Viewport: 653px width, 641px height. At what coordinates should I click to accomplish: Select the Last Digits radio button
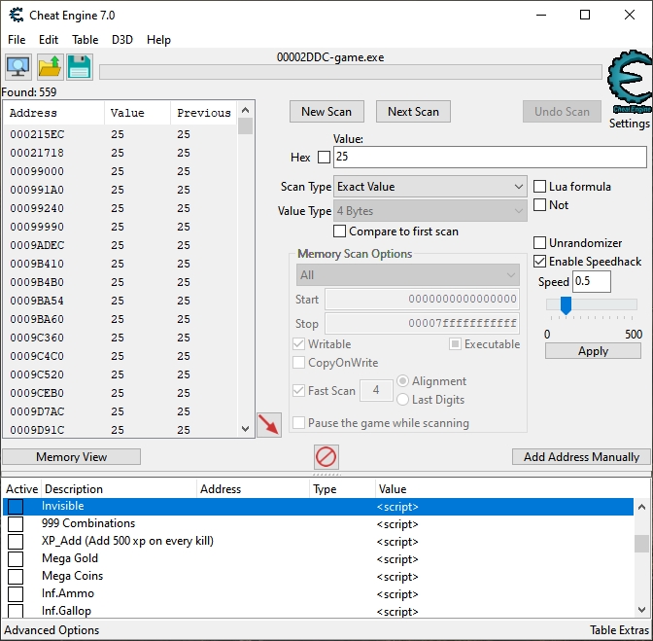(x=402, y=399)
